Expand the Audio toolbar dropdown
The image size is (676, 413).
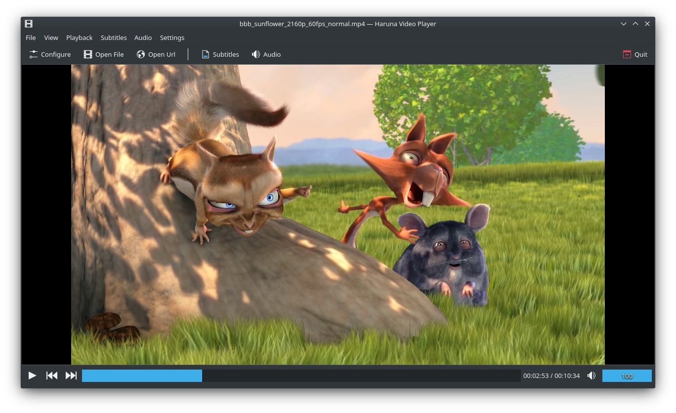click(x=266, y=54)
